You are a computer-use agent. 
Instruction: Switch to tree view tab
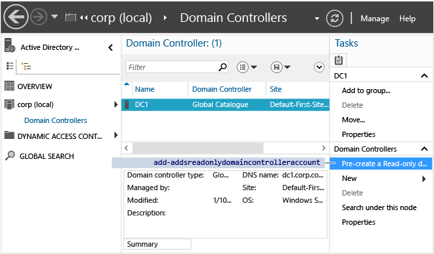[x=26, y=66]
